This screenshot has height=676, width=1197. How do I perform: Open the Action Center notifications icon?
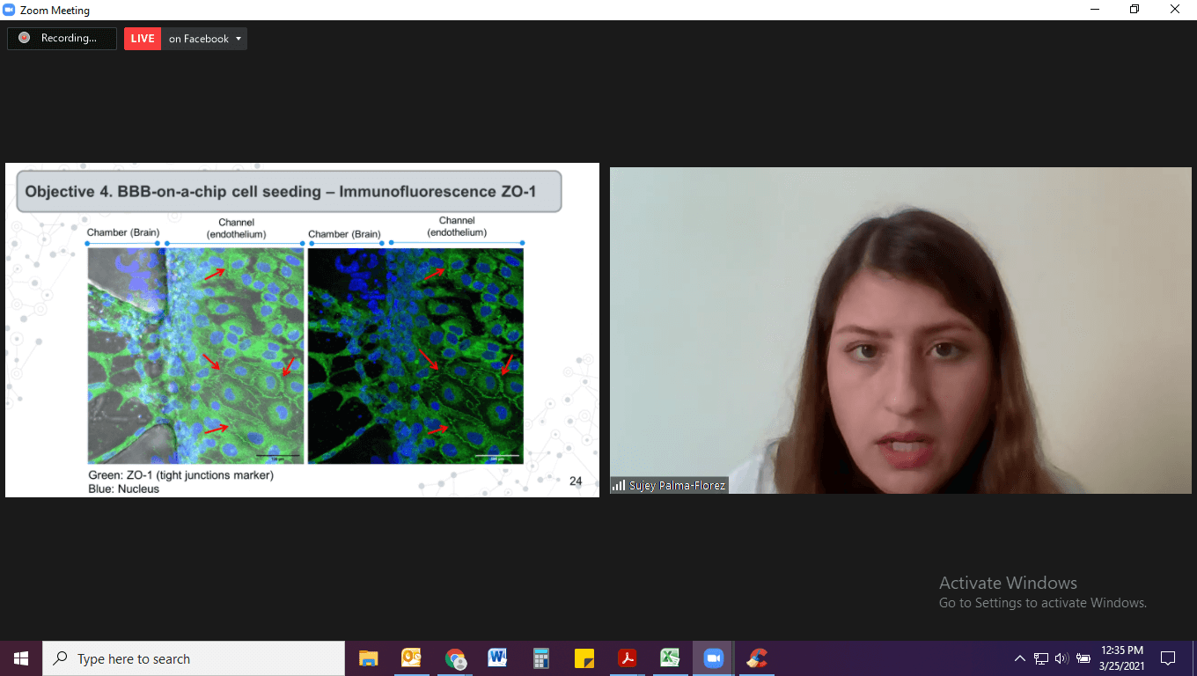click(1168, 658)
